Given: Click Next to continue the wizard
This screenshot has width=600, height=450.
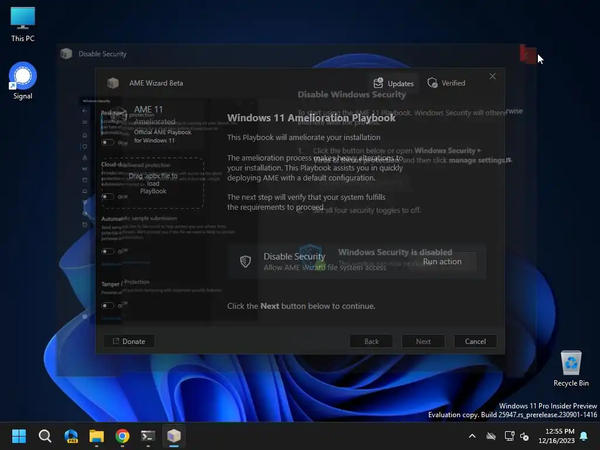Looking at the screenshot, I should [423, 341].
